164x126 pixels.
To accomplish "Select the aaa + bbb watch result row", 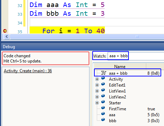I will tap(128, 73).
